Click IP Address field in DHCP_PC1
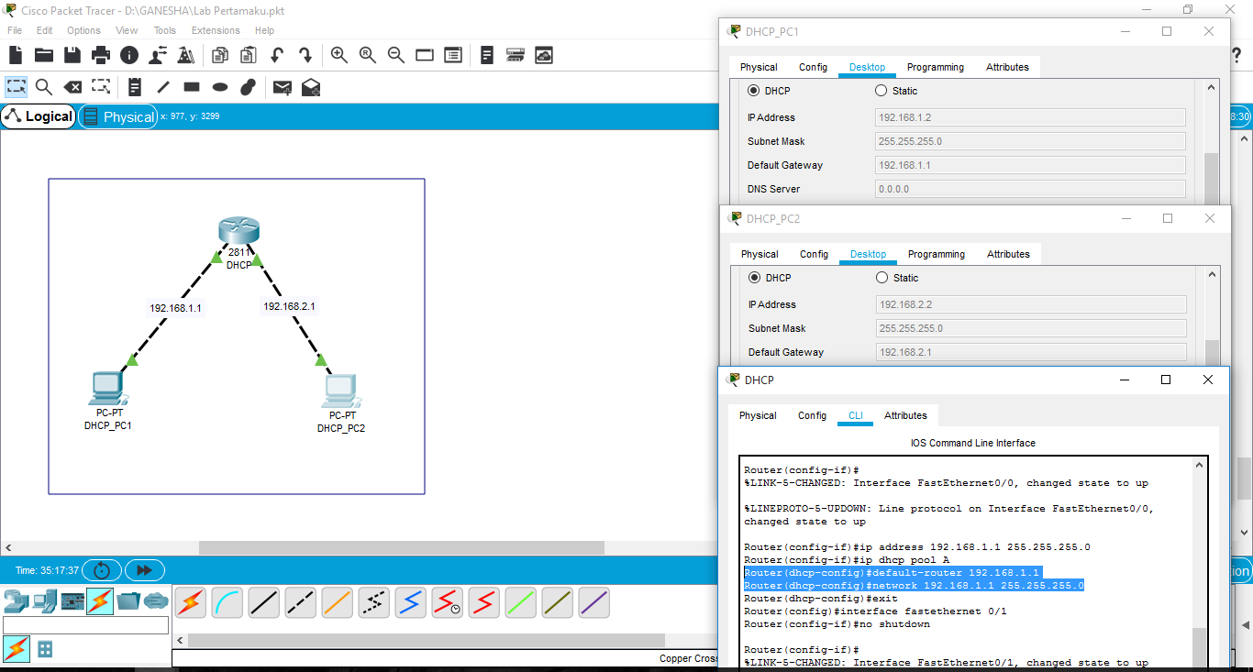Screen dimensions: 1253x672 click(1030, 117)
